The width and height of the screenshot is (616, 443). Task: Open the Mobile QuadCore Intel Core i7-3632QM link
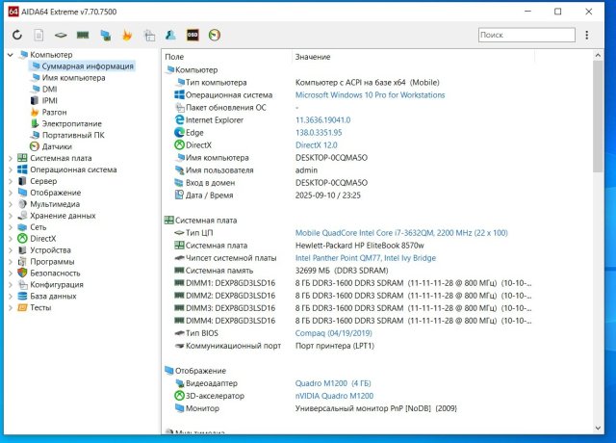pos(401,233)
